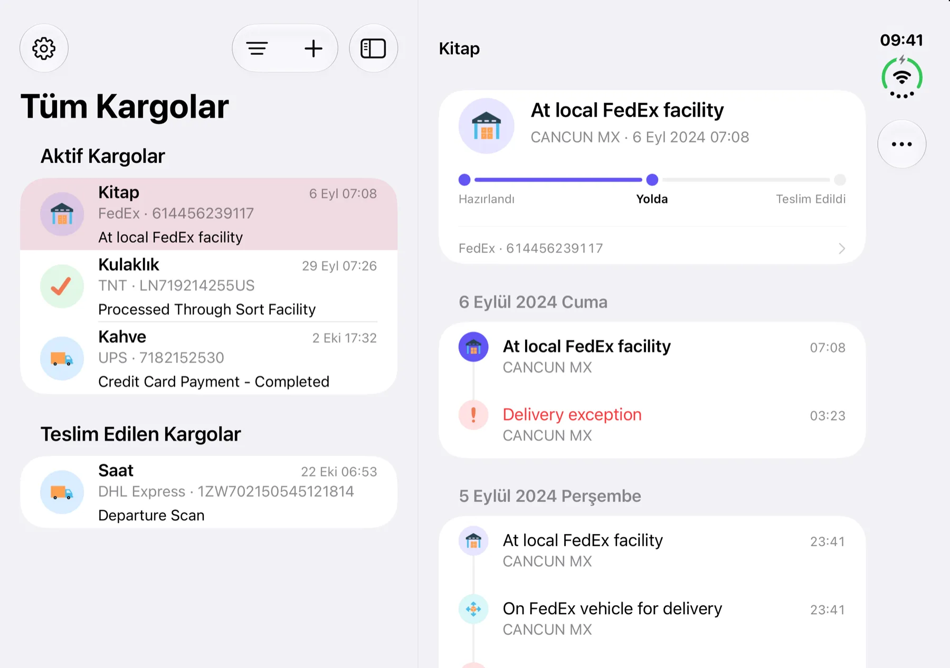This screenshot has height=668, width=950.
Task: Click the Departure Scan status text
Action: (151, 516)
